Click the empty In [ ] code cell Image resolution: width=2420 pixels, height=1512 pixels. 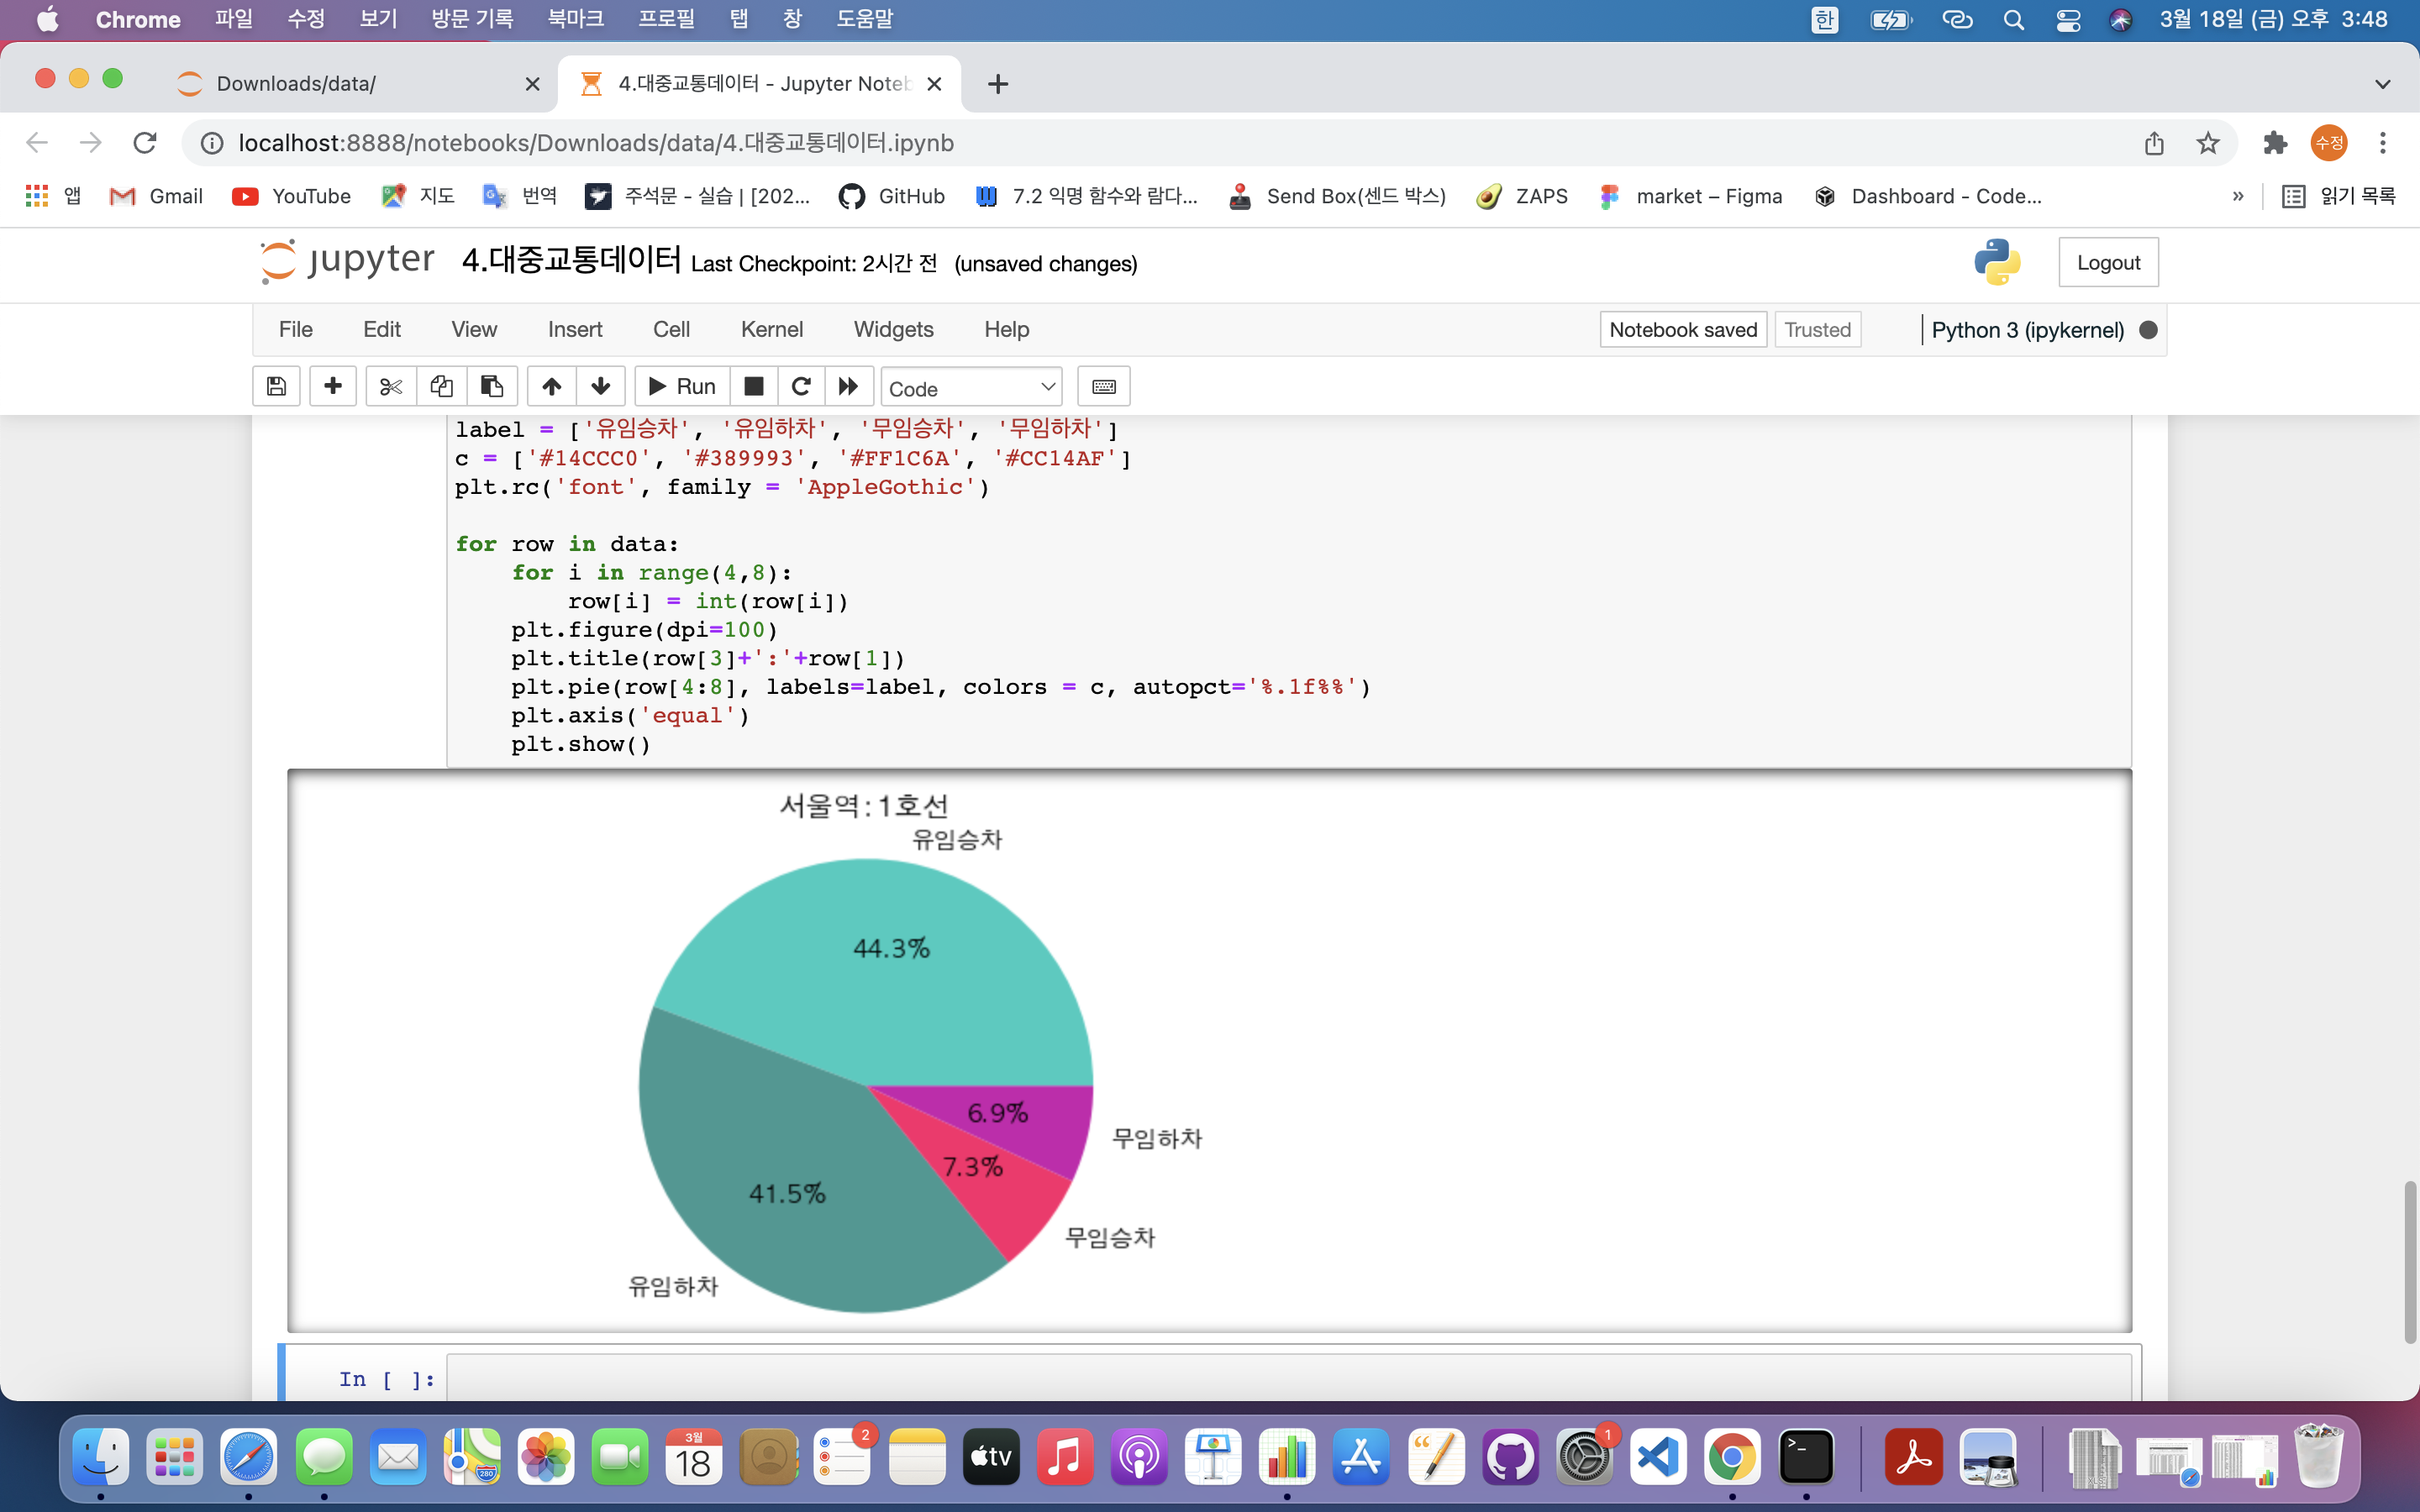click(x=1288, y=1378)
